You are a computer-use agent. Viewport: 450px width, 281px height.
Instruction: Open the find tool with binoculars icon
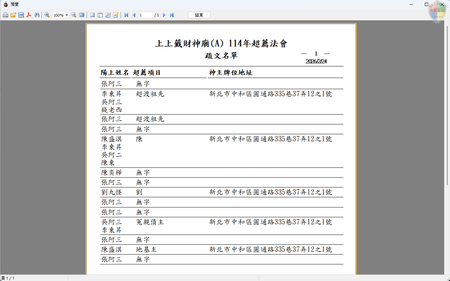point(37,15)
